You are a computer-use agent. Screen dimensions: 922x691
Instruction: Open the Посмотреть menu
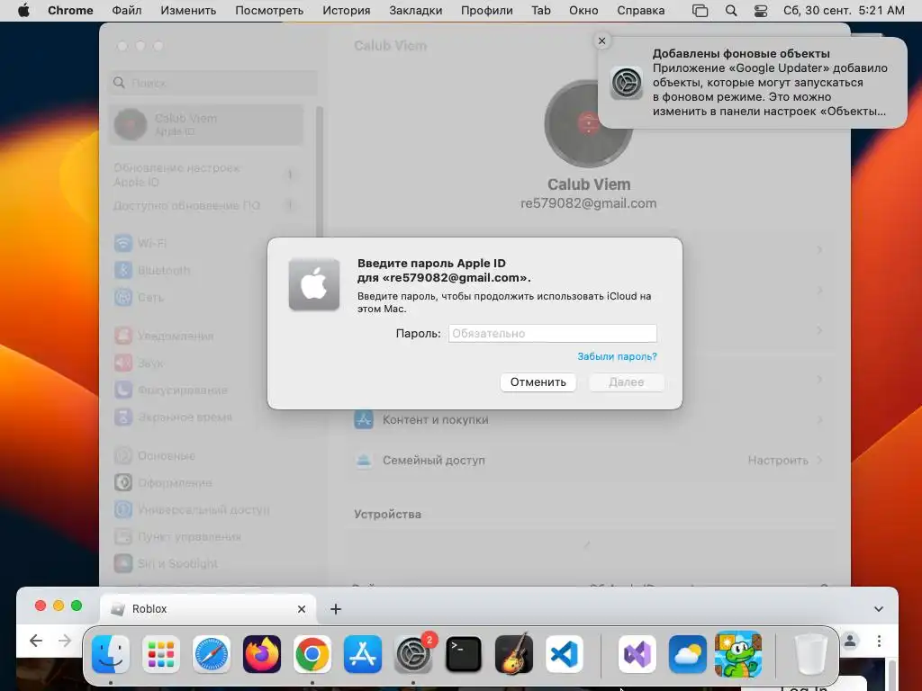(269, 11)
